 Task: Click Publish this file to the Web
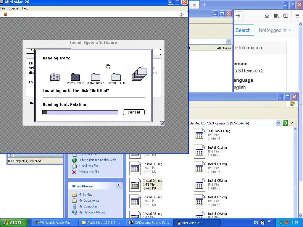(x=97, y=160)
